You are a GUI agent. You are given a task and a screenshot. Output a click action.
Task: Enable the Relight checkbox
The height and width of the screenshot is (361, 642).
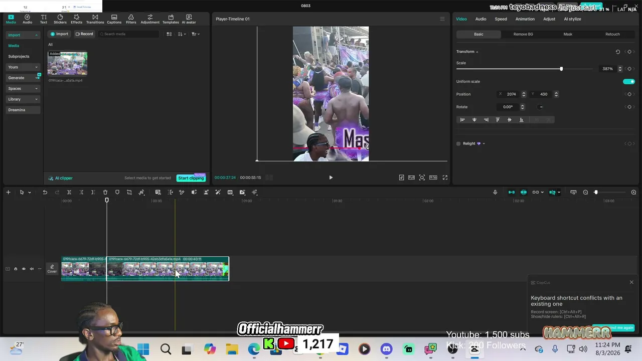(x=458, y=143)
